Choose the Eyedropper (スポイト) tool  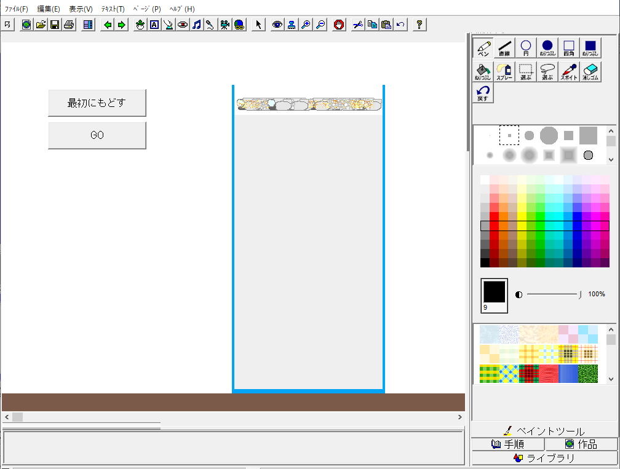[x=568, y=72]
